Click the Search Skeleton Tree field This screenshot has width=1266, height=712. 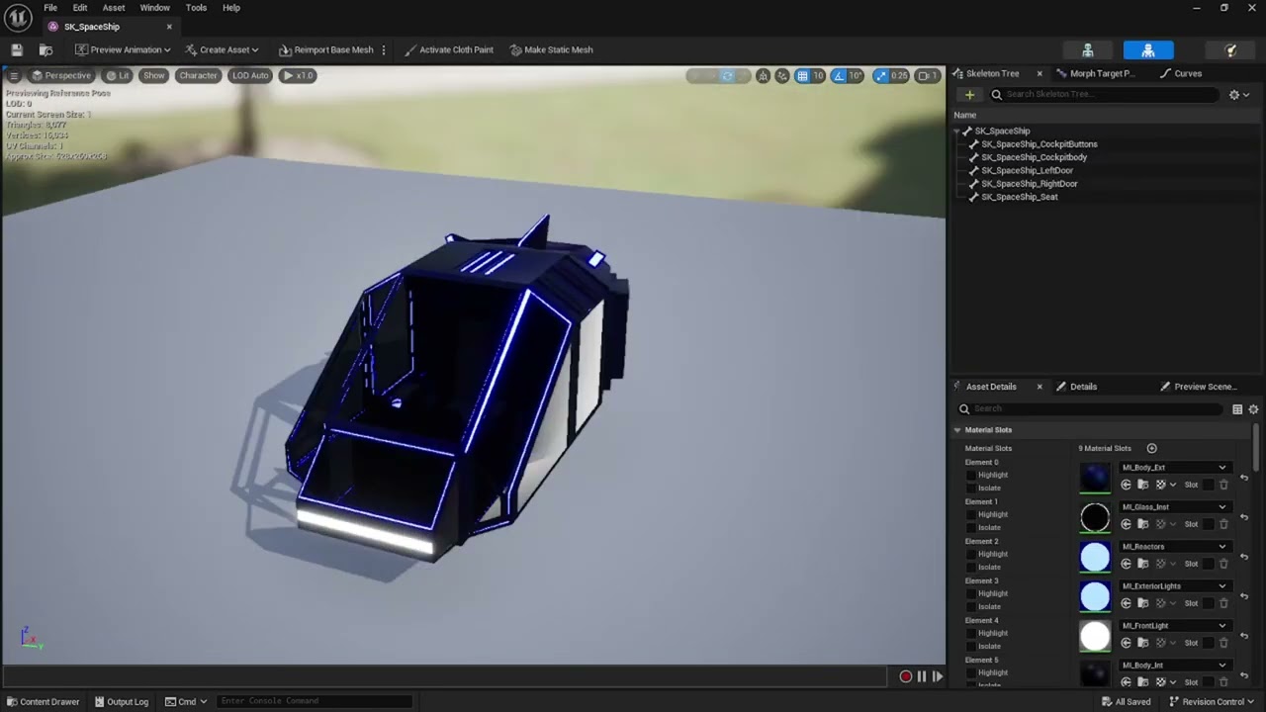click(x=1104, y=95)
